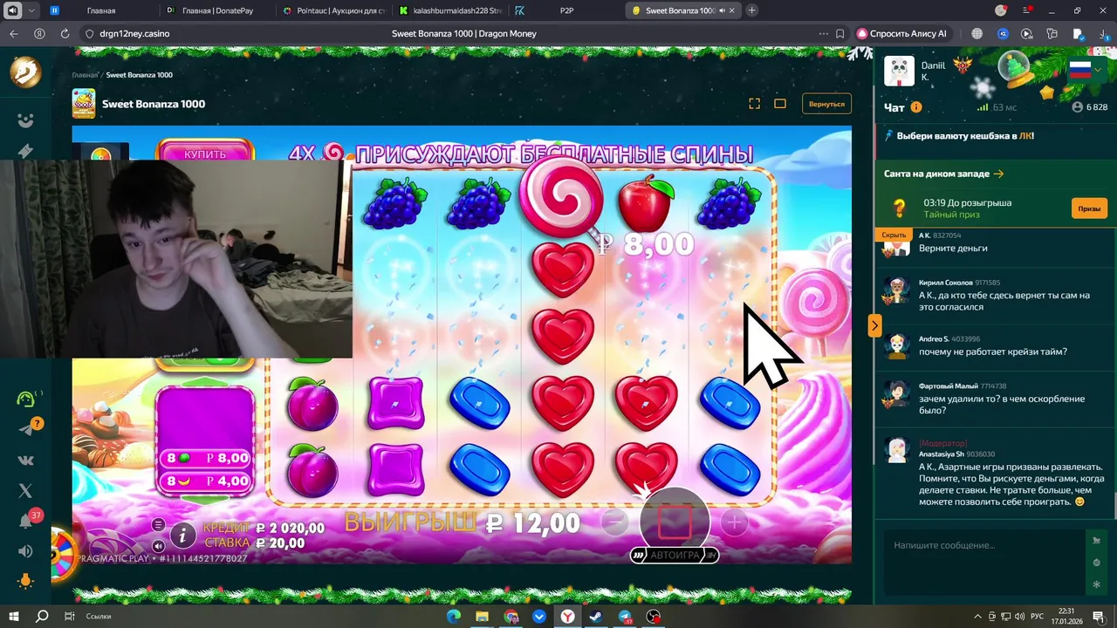Screen dimensions: 1117x628
Task: Open notifications bell with 37 badge
Action: point(25,521)
